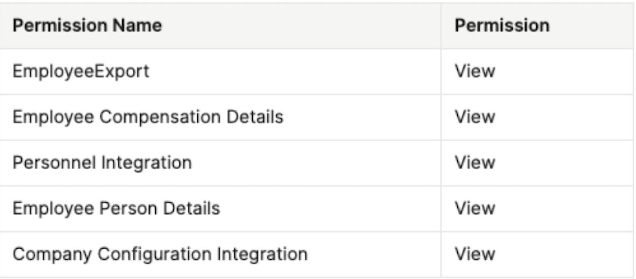The image size is (636, 279).
Task: Click the word Compensation in the table
Action: pyautogui.click(x=160, y=117)
